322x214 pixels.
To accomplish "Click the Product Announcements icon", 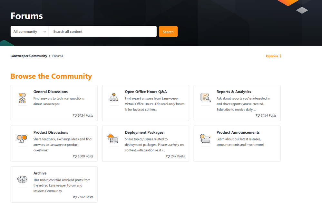I will click(x=205, y=138).
